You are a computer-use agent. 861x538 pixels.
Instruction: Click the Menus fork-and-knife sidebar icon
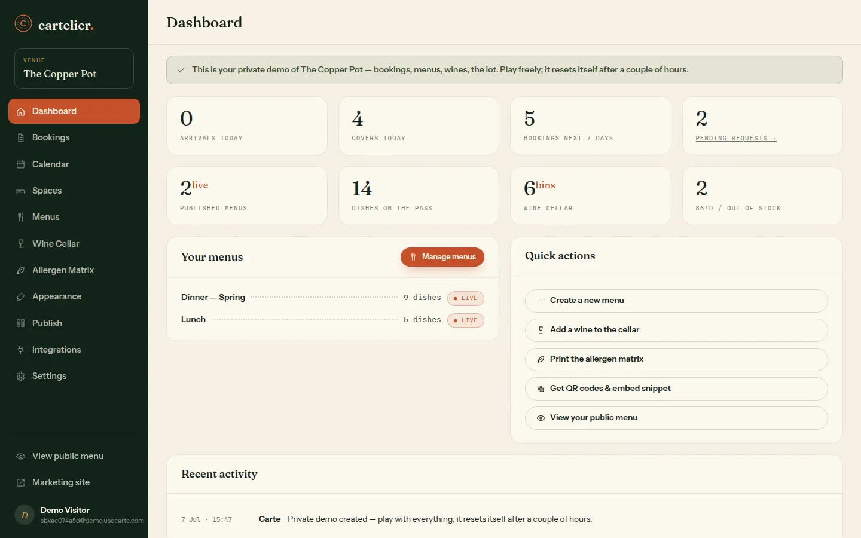click(x=21, y=218)
